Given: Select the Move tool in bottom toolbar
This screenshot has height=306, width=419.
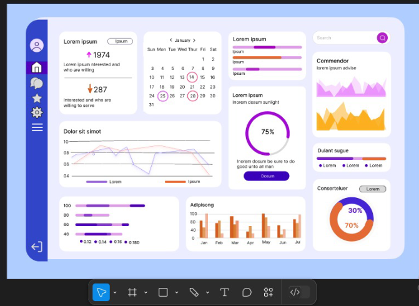Looking at the screenshot, I should click(101, 292).
